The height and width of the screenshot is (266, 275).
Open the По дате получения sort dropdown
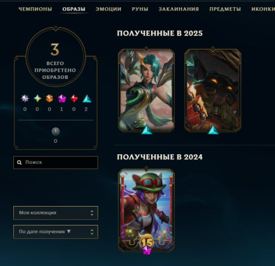click(56, 232)
